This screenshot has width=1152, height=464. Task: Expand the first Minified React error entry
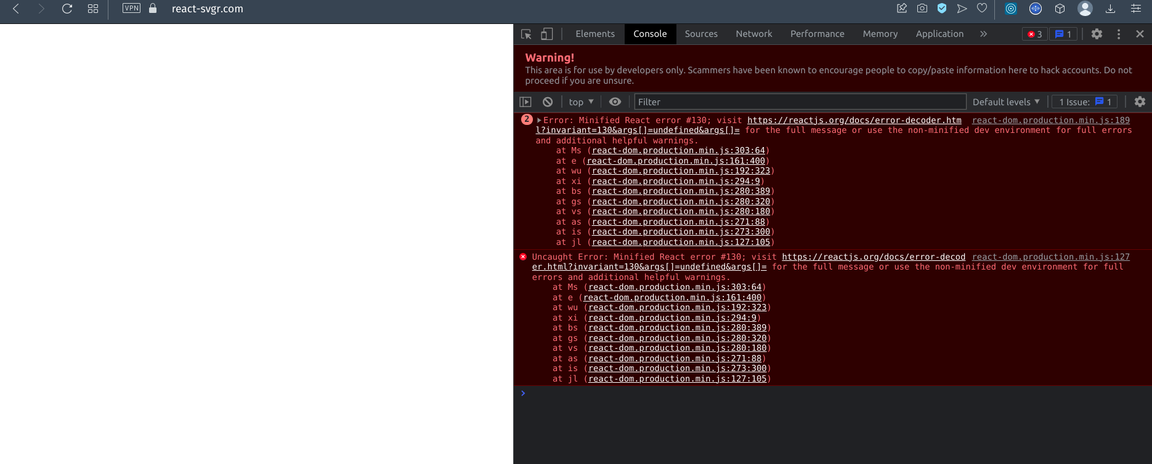(x=539, y=120)
